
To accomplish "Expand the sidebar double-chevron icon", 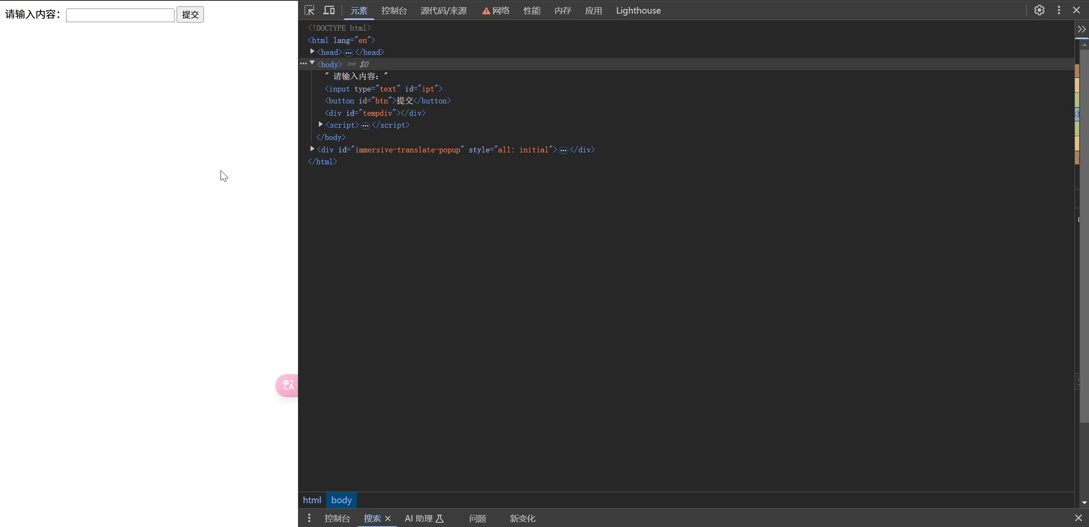I will (1081, 29).
